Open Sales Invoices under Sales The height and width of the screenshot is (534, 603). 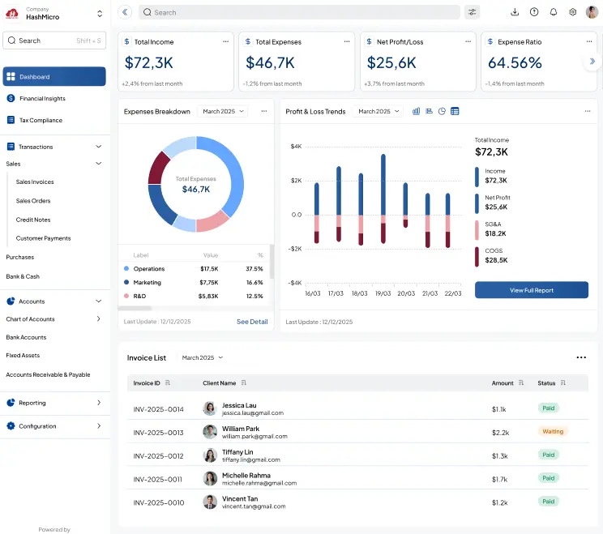pos(35,182)
